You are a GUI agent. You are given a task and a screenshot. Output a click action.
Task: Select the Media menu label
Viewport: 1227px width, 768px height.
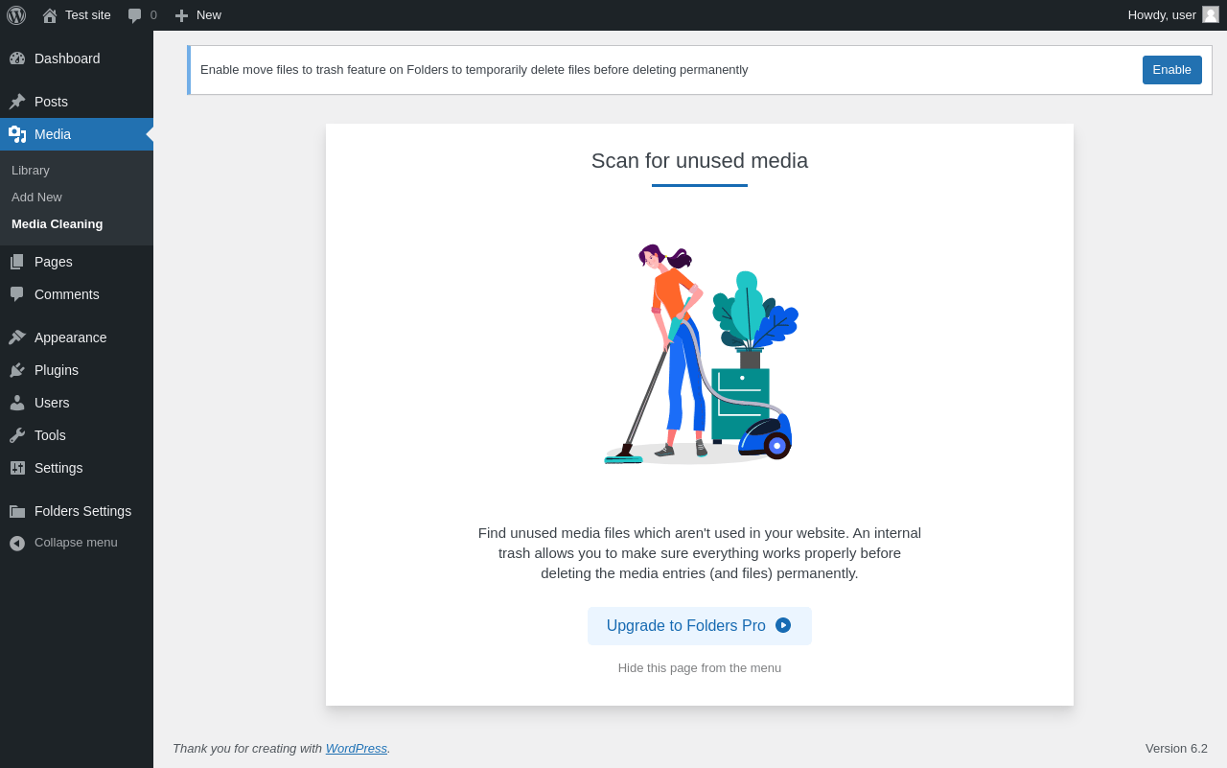[x=53, y=134]
